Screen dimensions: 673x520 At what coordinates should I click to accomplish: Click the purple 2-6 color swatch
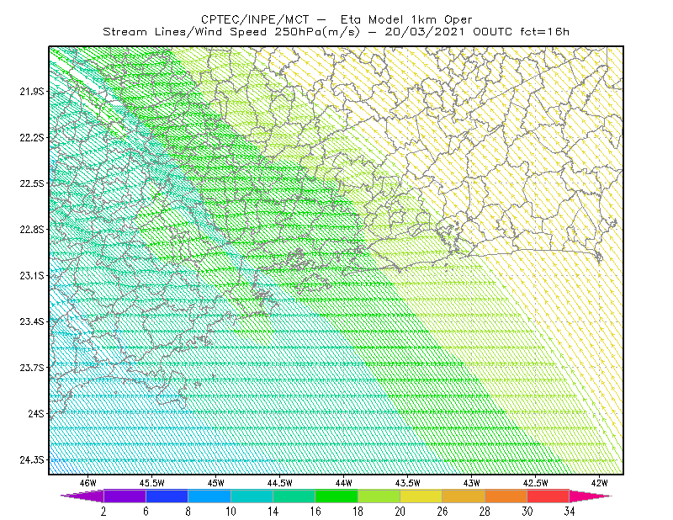125,496
